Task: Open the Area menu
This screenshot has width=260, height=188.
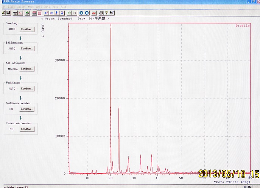Action: point(39,7)
